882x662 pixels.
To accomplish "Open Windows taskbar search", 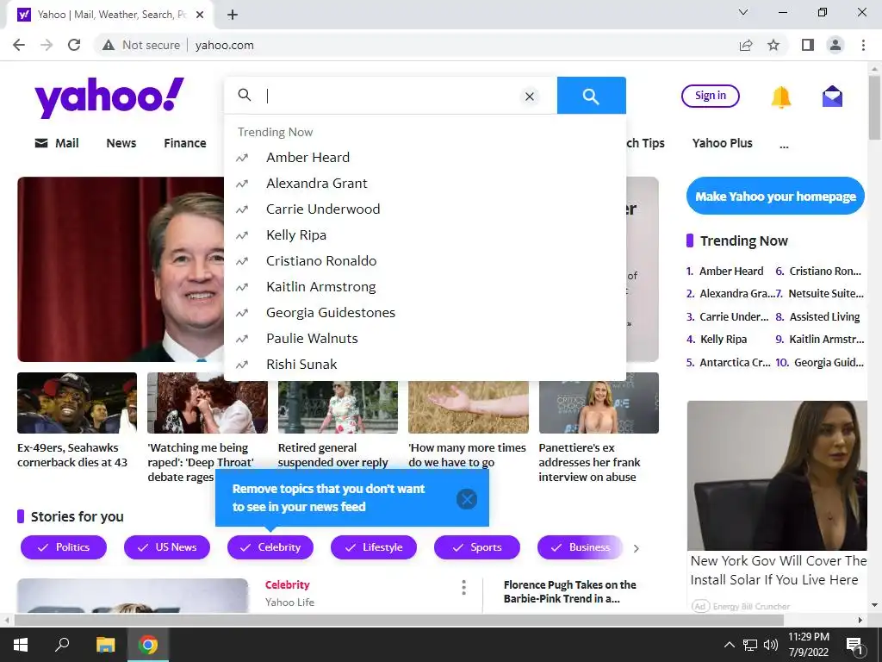I will tap(62, 645).
